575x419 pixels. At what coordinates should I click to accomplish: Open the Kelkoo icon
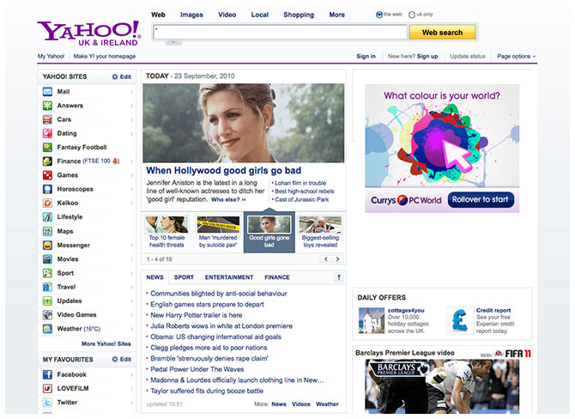tap(47, 203)
